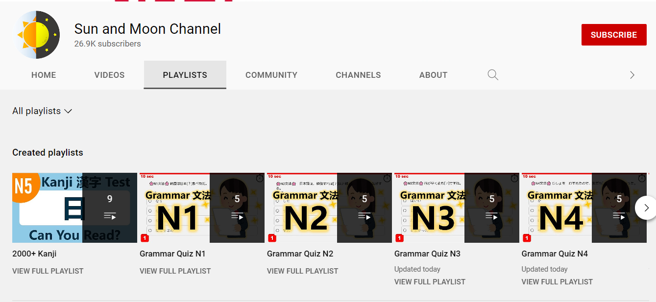The image size is (656, 302).
Task: Click the playlist queue icon on 2000+ Kanji
Action: tap(110, 216)
